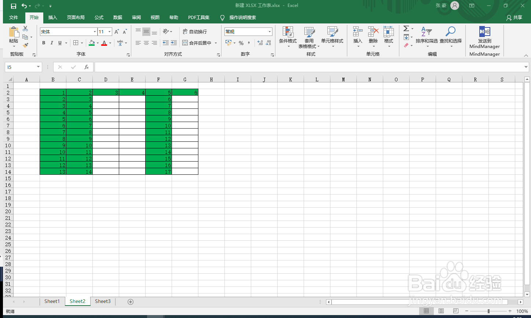531x318 pixels.
Task: Expand the formula bar
Action: (526, 67)
